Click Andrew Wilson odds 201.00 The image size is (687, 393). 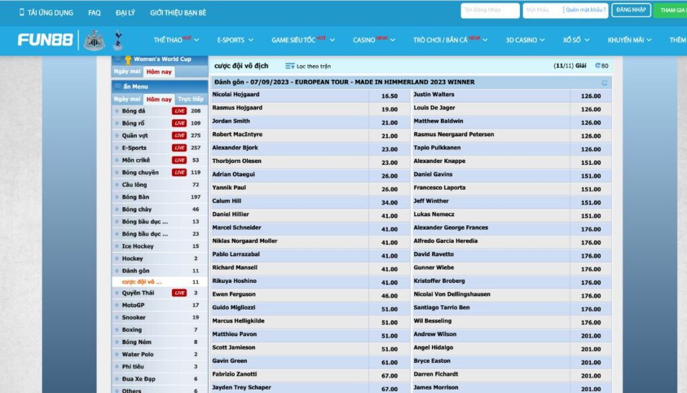[590, 335]
